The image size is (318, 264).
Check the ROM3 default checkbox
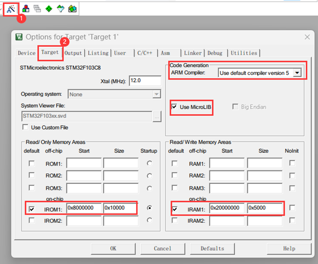[x=32, y=188]
